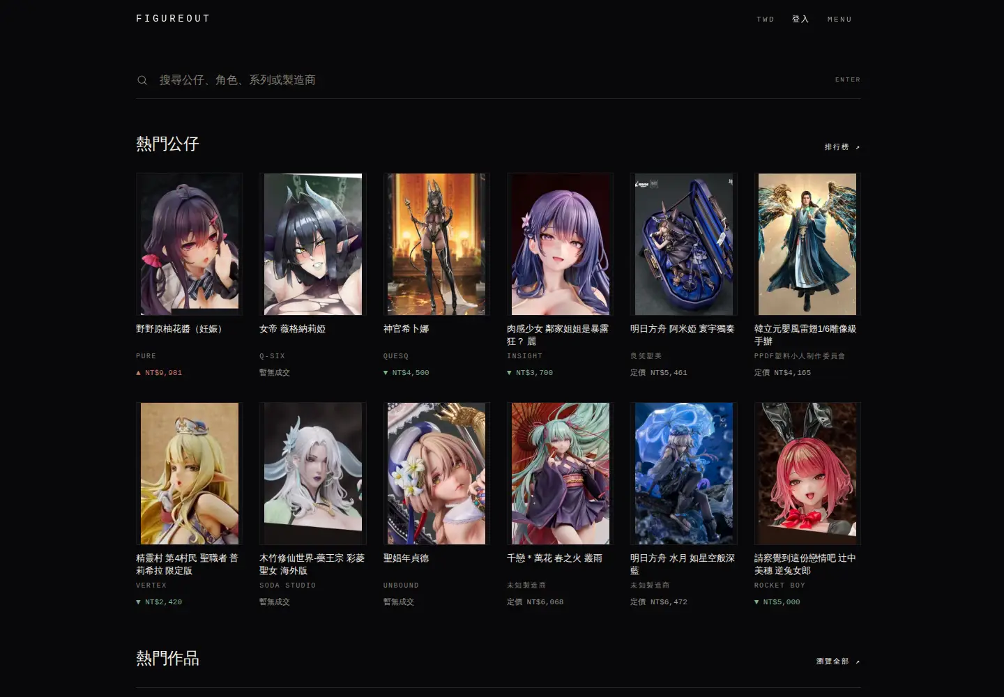Open the 女帝 薇格納莉婭 figure thumbnail
The image size is (1004, 697).
[x=313, y=244]
